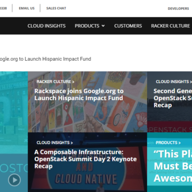Open the Cloud Insights category above the Composable Infrastructure article

pyautogui.click(x=55, y=142)
